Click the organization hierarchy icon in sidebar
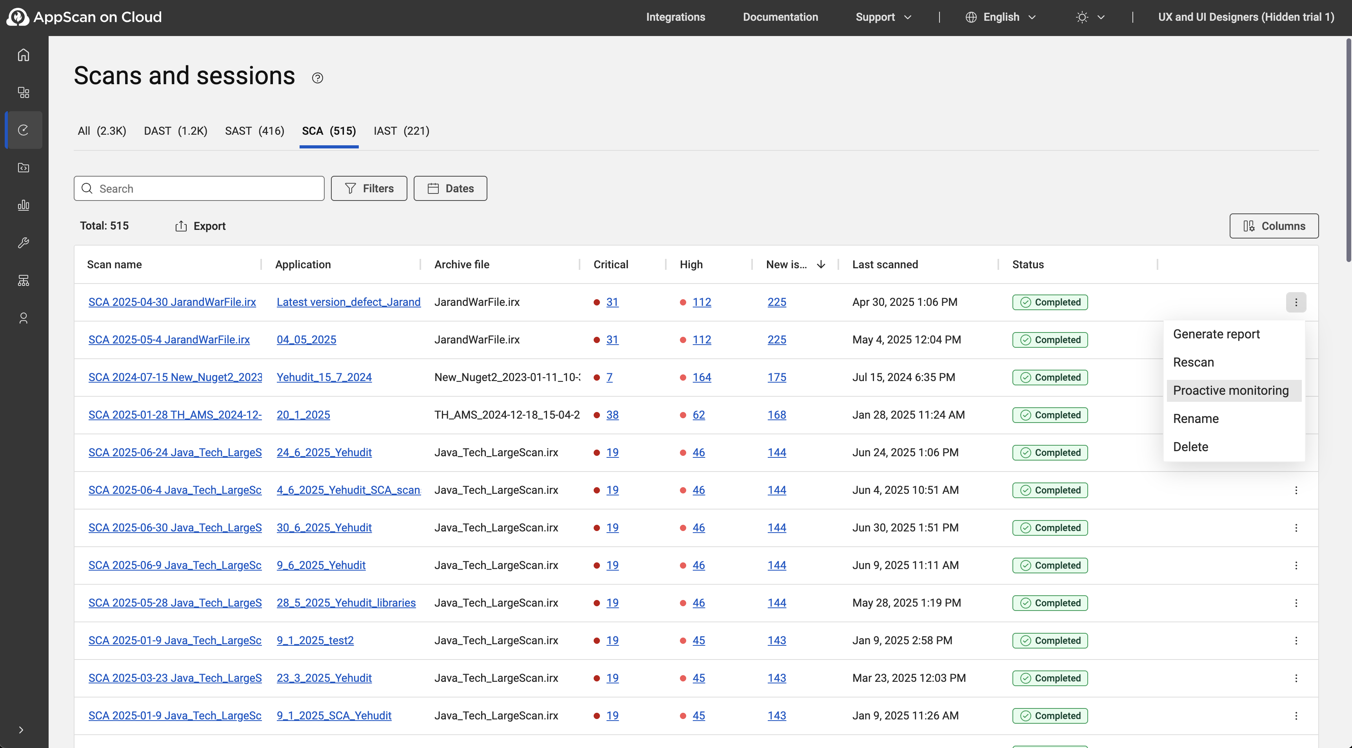 click(23, 280)
